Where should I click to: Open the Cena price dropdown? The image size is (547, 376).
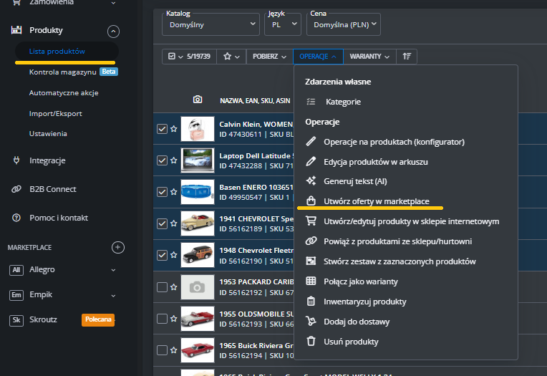pos(343,24)
